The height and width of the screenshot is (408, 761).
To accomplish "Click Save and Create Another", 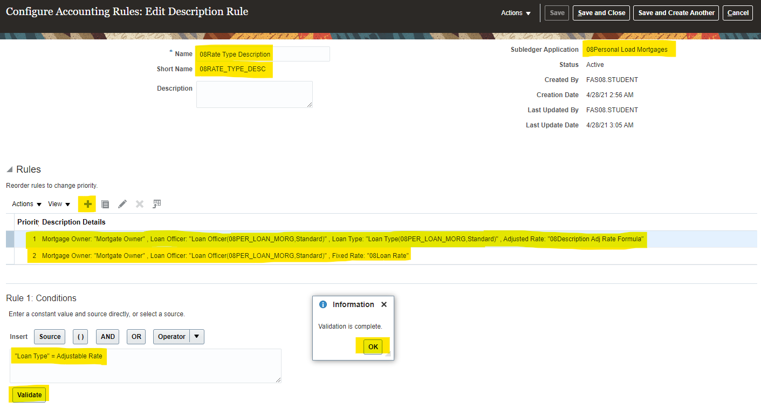I will click(x=676, y=13).
